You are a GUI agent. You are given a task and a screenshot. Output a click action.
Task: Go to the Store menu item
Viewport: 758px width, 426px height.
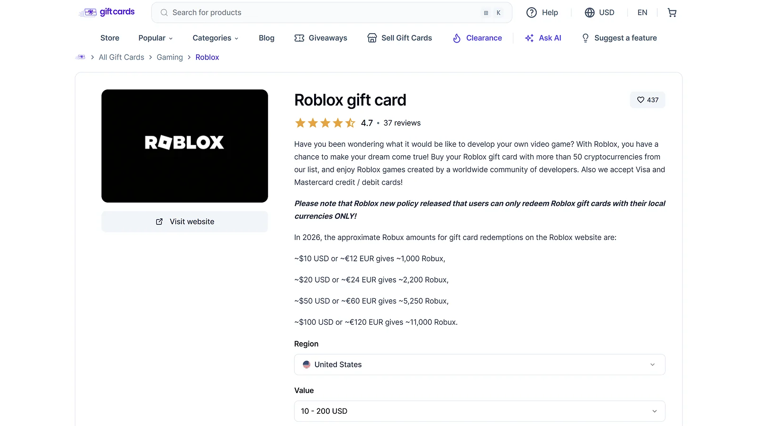110,38
